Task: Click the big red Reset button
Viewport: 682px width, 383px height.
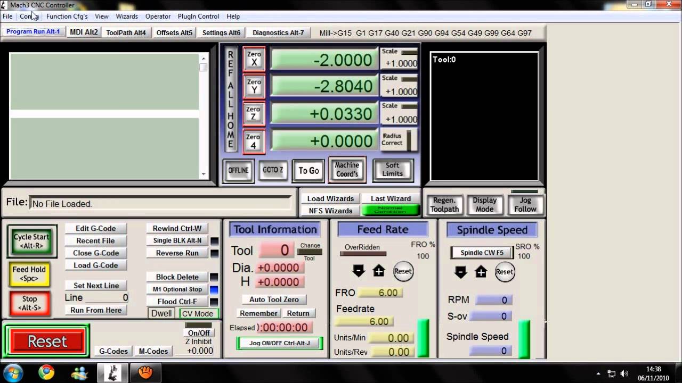Action: coord(47,341)
